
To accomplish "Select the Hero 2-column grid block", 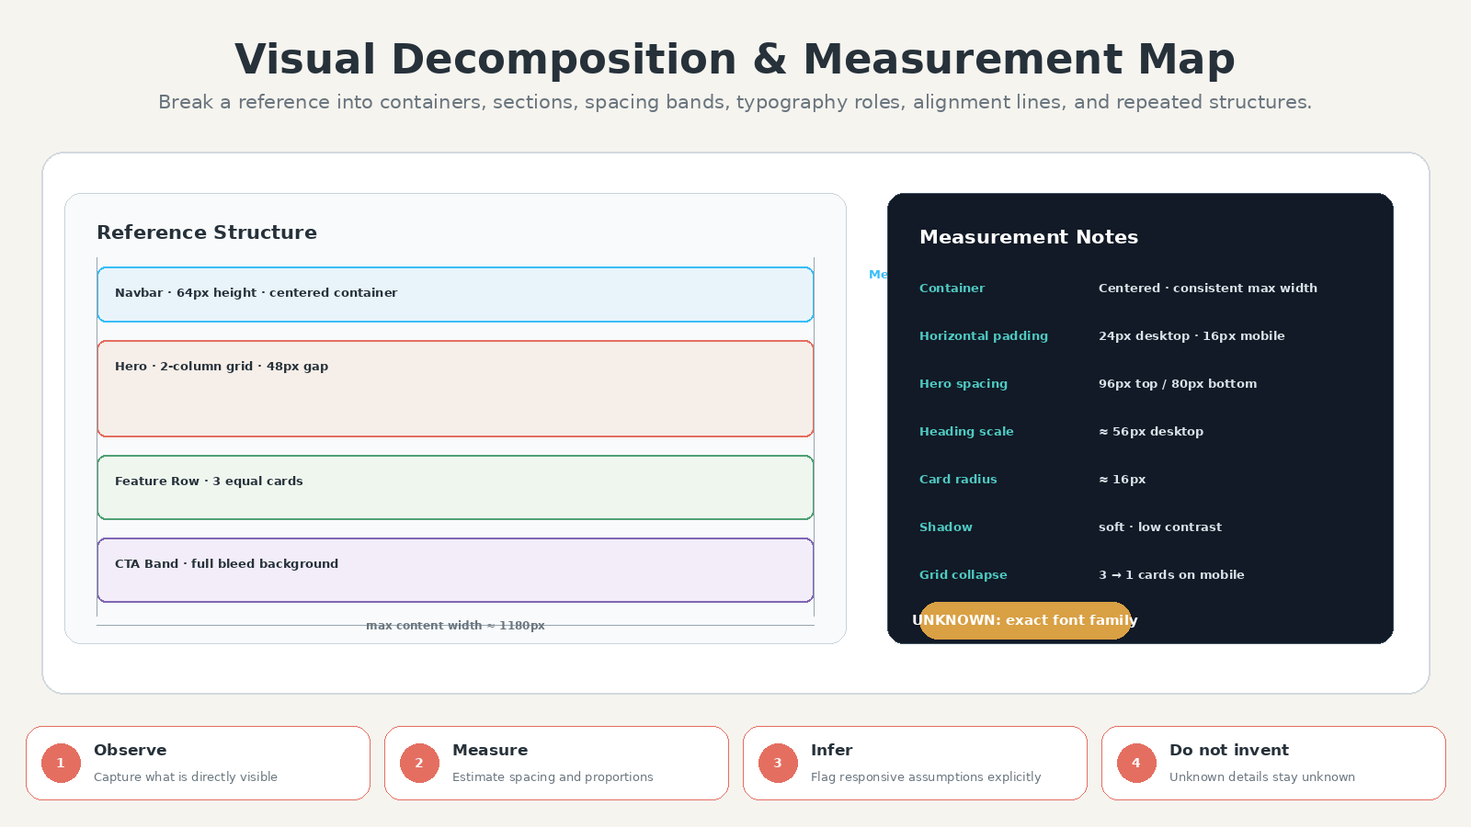I will [455, 389].
